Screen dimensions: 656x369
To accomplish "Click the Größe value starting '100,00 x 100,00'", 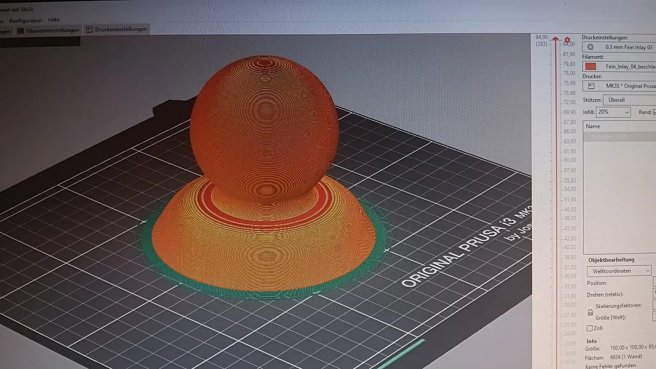I will tap(633, 347).
